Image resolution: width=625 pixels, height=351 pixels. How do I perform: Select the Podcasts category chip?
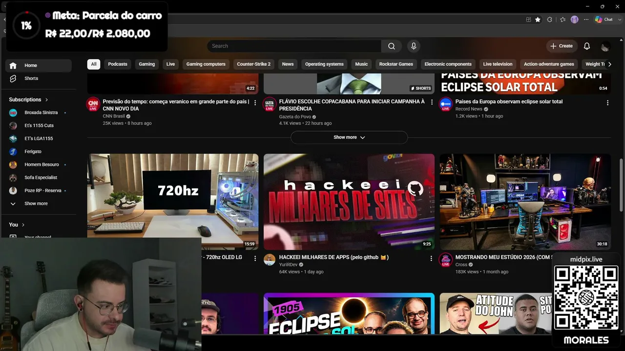point(118,64)
